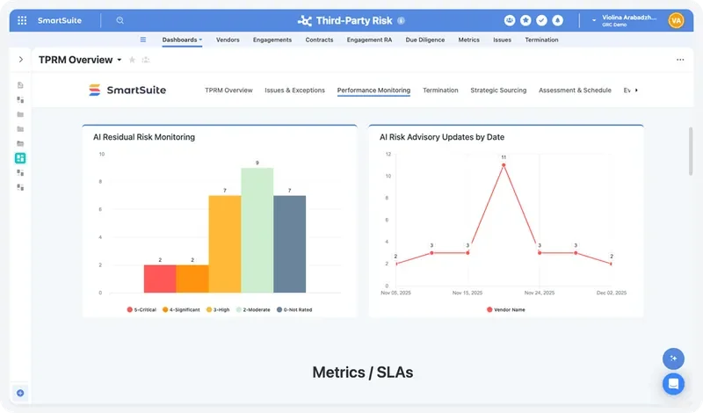Viewport: 703px width, 413px height.
Task: Click the peak data point labeled 11
Action: pos(504,165)
